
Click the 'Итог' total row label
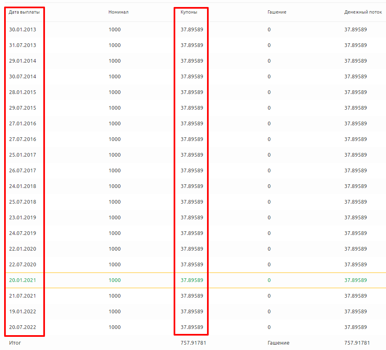point(15,343)
